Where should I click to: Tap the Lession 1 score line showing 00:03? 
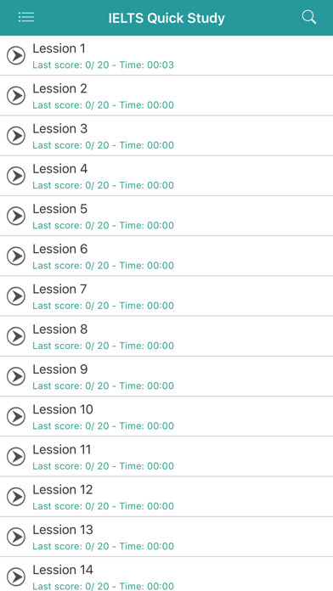103,65
